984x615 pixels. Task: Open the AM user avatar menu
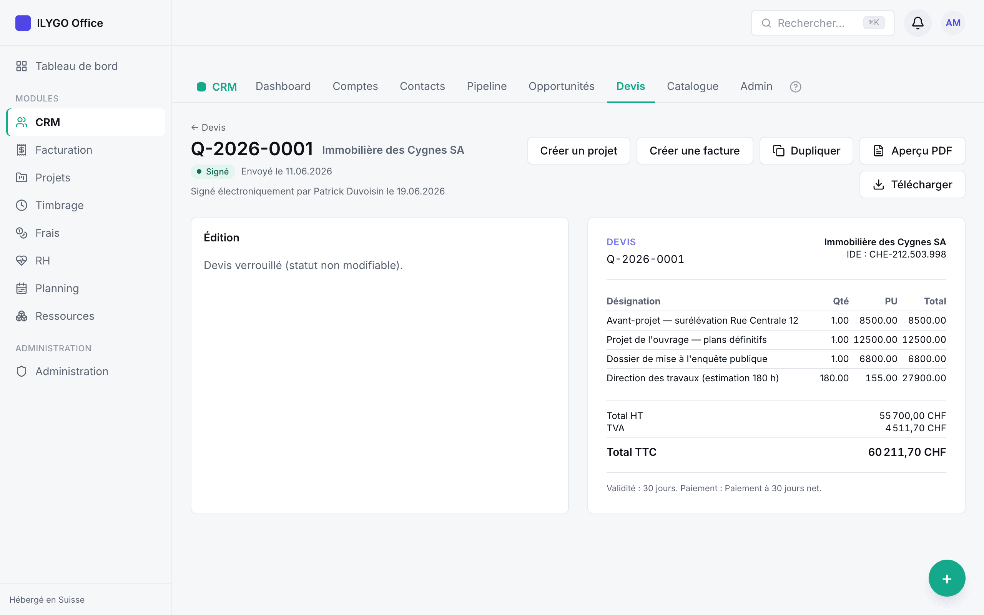(953, 23)
